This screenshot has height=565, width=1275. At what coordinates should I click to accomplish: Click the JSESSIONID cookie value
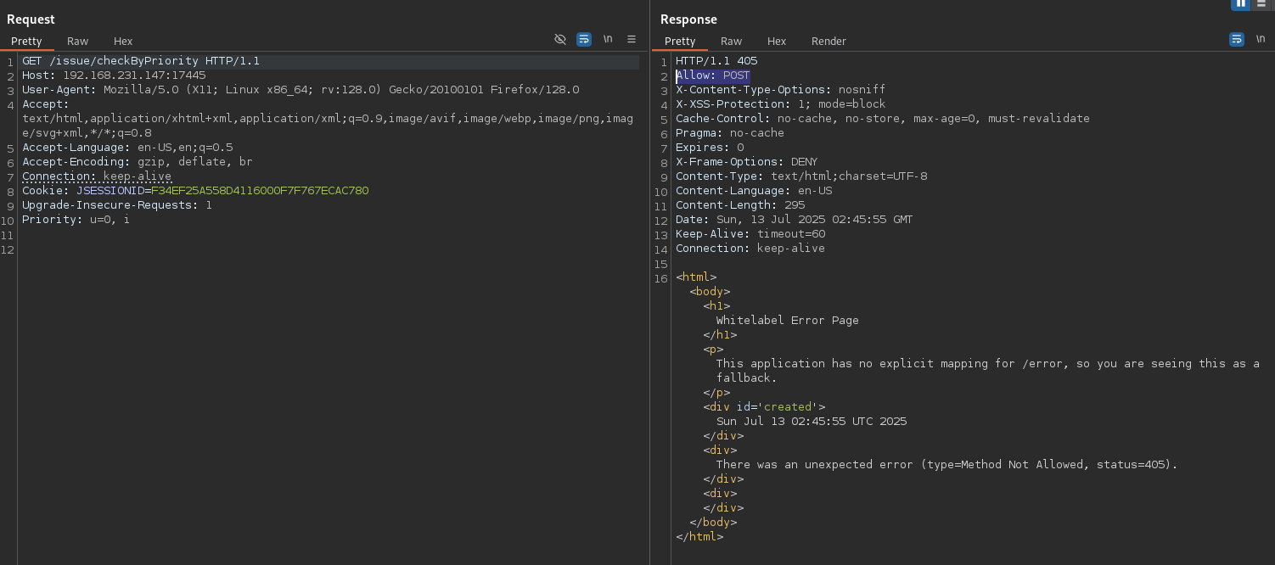click(260, 191)
